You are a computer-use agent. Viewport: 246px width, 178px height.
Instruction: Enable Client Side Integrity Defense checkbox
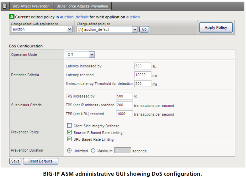tap(69, 126)
